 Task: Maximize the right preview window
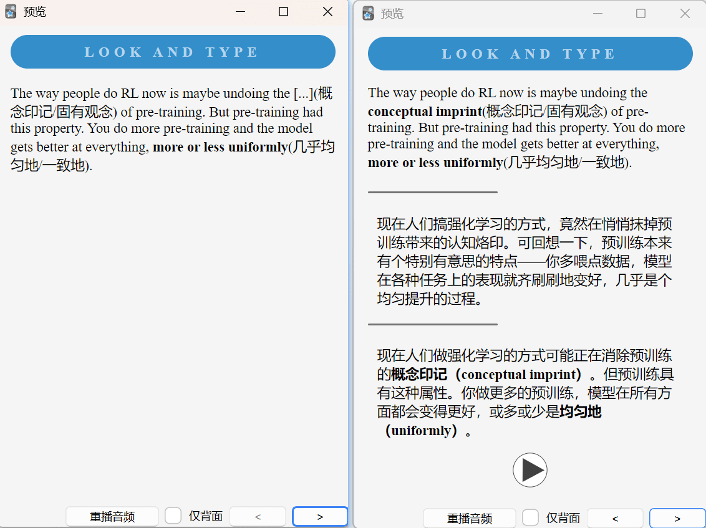(641, 13)
